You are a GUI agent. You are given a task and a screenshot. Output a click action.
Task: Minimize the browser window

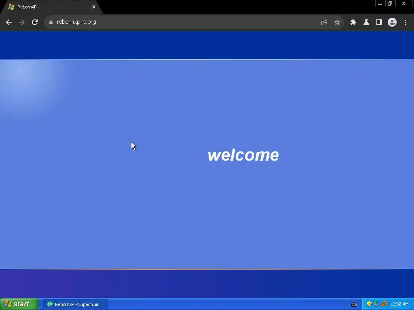[x=380, y=4]
